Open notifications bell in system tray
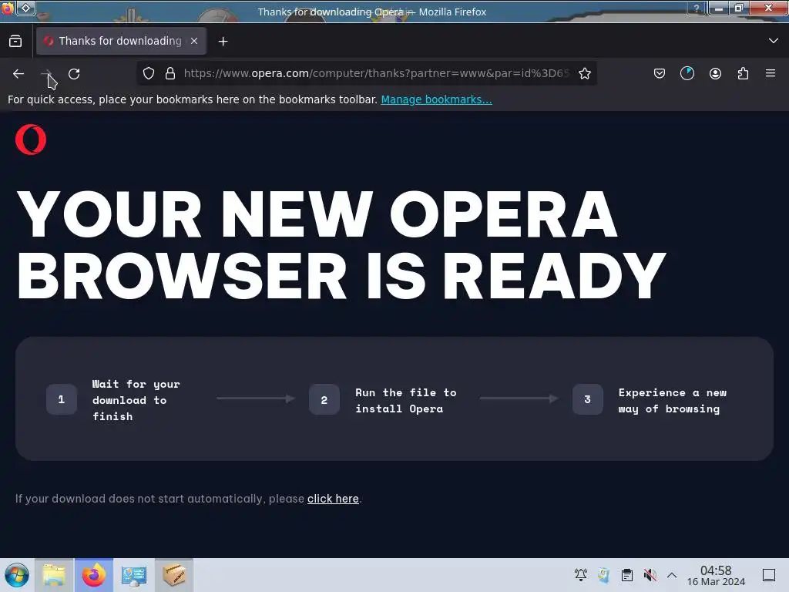 581,575
